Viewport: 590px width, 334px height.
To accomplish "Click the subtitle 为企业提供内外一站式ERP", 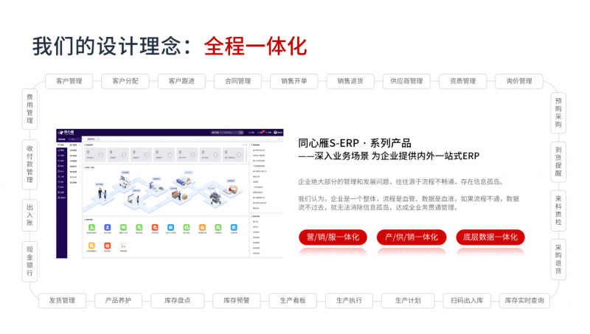I will [x=426, y=156].
